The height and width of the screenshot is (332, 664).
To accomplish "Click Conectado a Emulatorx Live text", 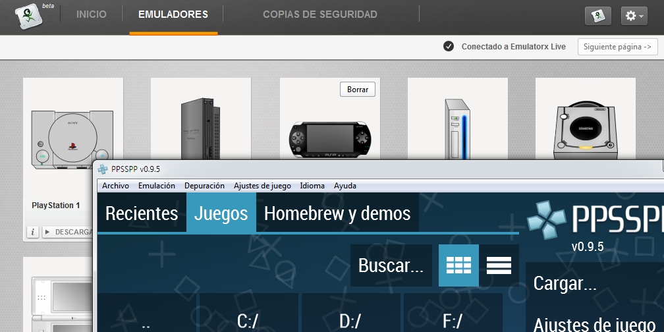I will click(x=514, y=47).
